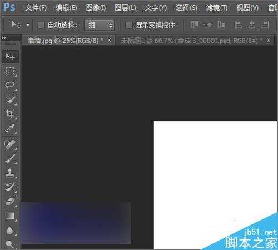Open the 图像(I) menu

[96, 8]
